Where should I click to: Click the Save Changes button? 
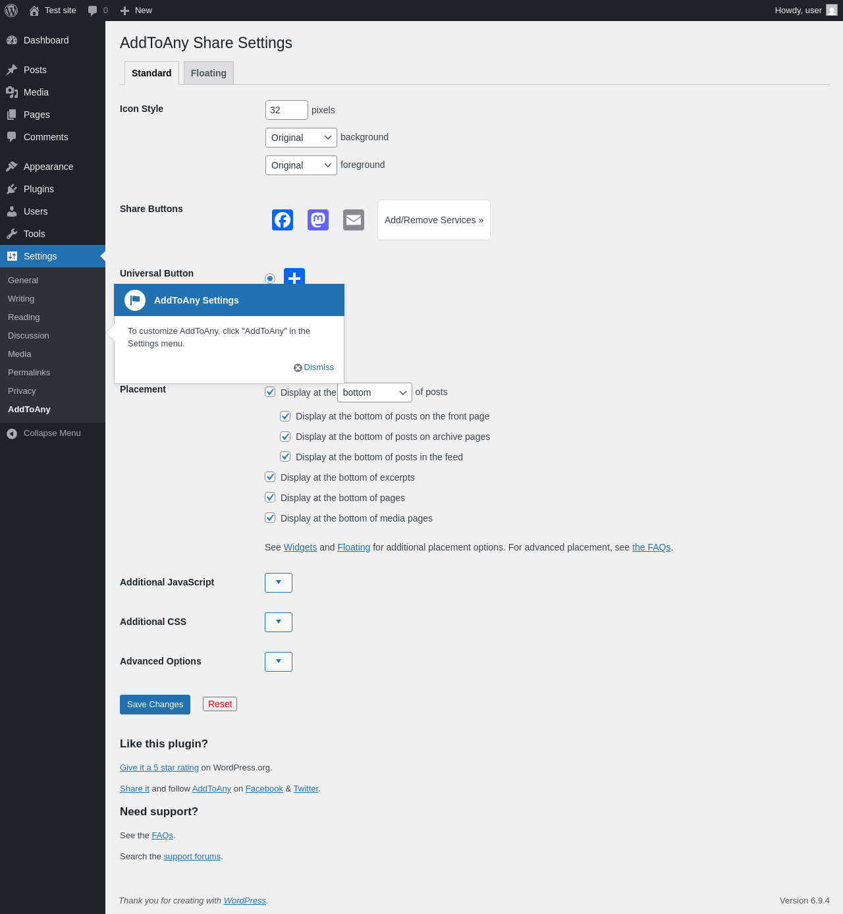click(x=155, y=705)
